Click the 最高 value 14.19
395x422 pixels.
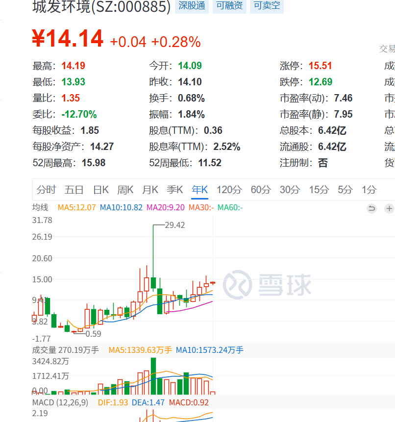(73, 66)
